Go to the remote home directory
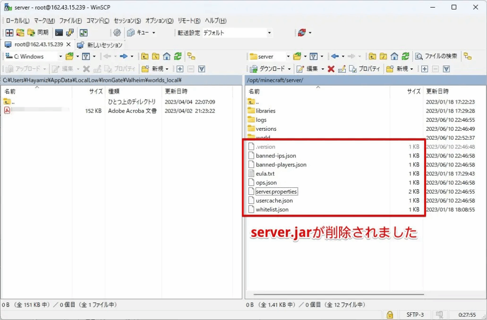 tap(394, 56)
